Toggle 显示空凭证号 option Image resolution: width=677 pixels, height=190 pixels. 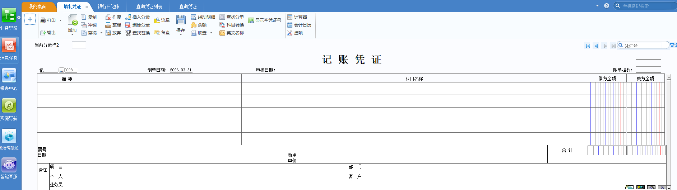click(265, 20)
